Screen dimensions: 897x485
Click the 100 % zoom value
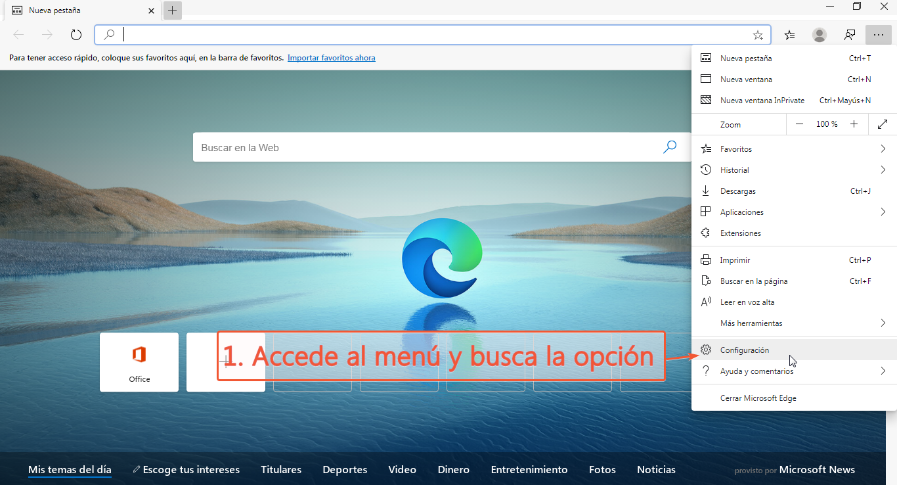[x=827, y=124]
